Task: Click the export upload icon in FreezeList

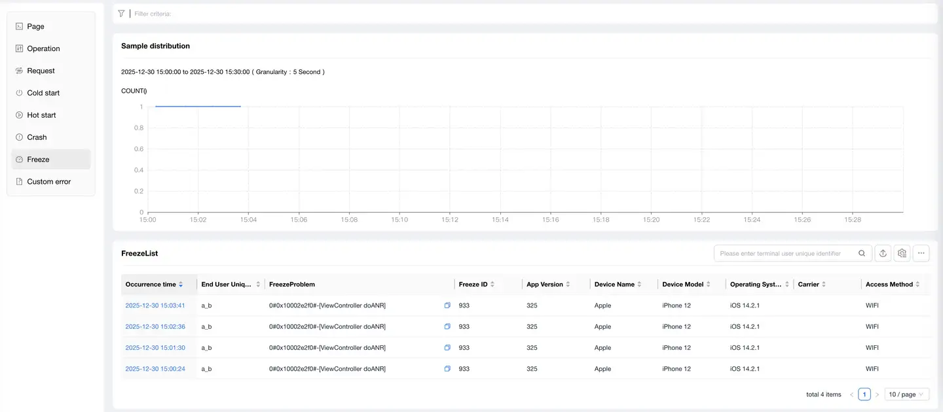Action: tap(883, 254)
